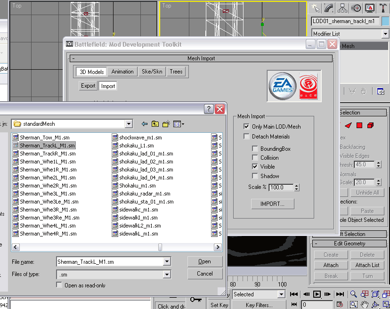Adjust the Scale % spinner
Image resolution: width=390 pixels, height=309 pixels.
coord(296,187)
